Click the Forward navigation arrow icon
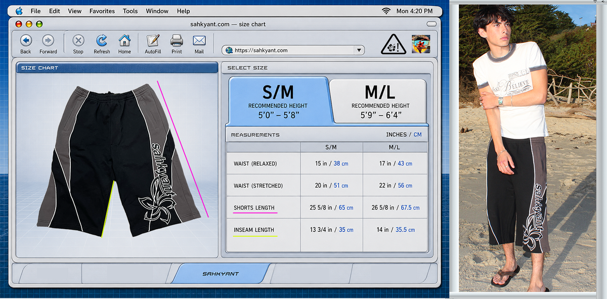 [48, 40]
